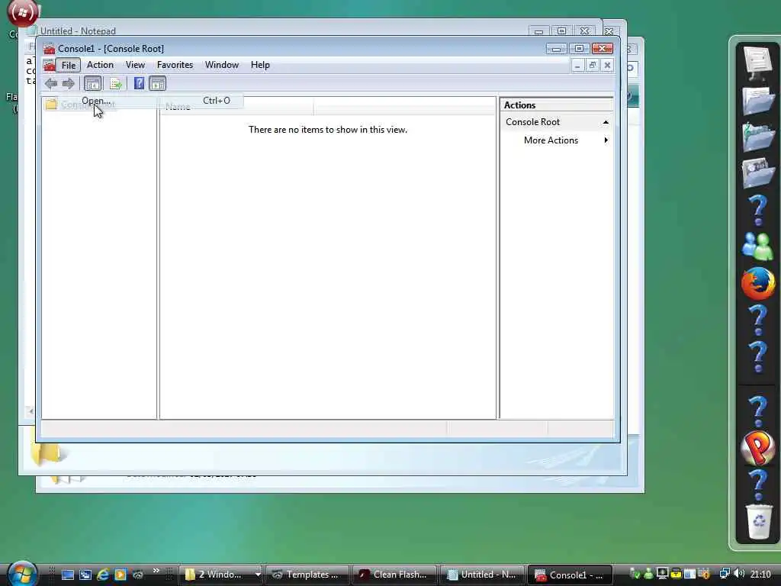Bring the Untitled - Notepad window forward by its title

click(78, 31)
